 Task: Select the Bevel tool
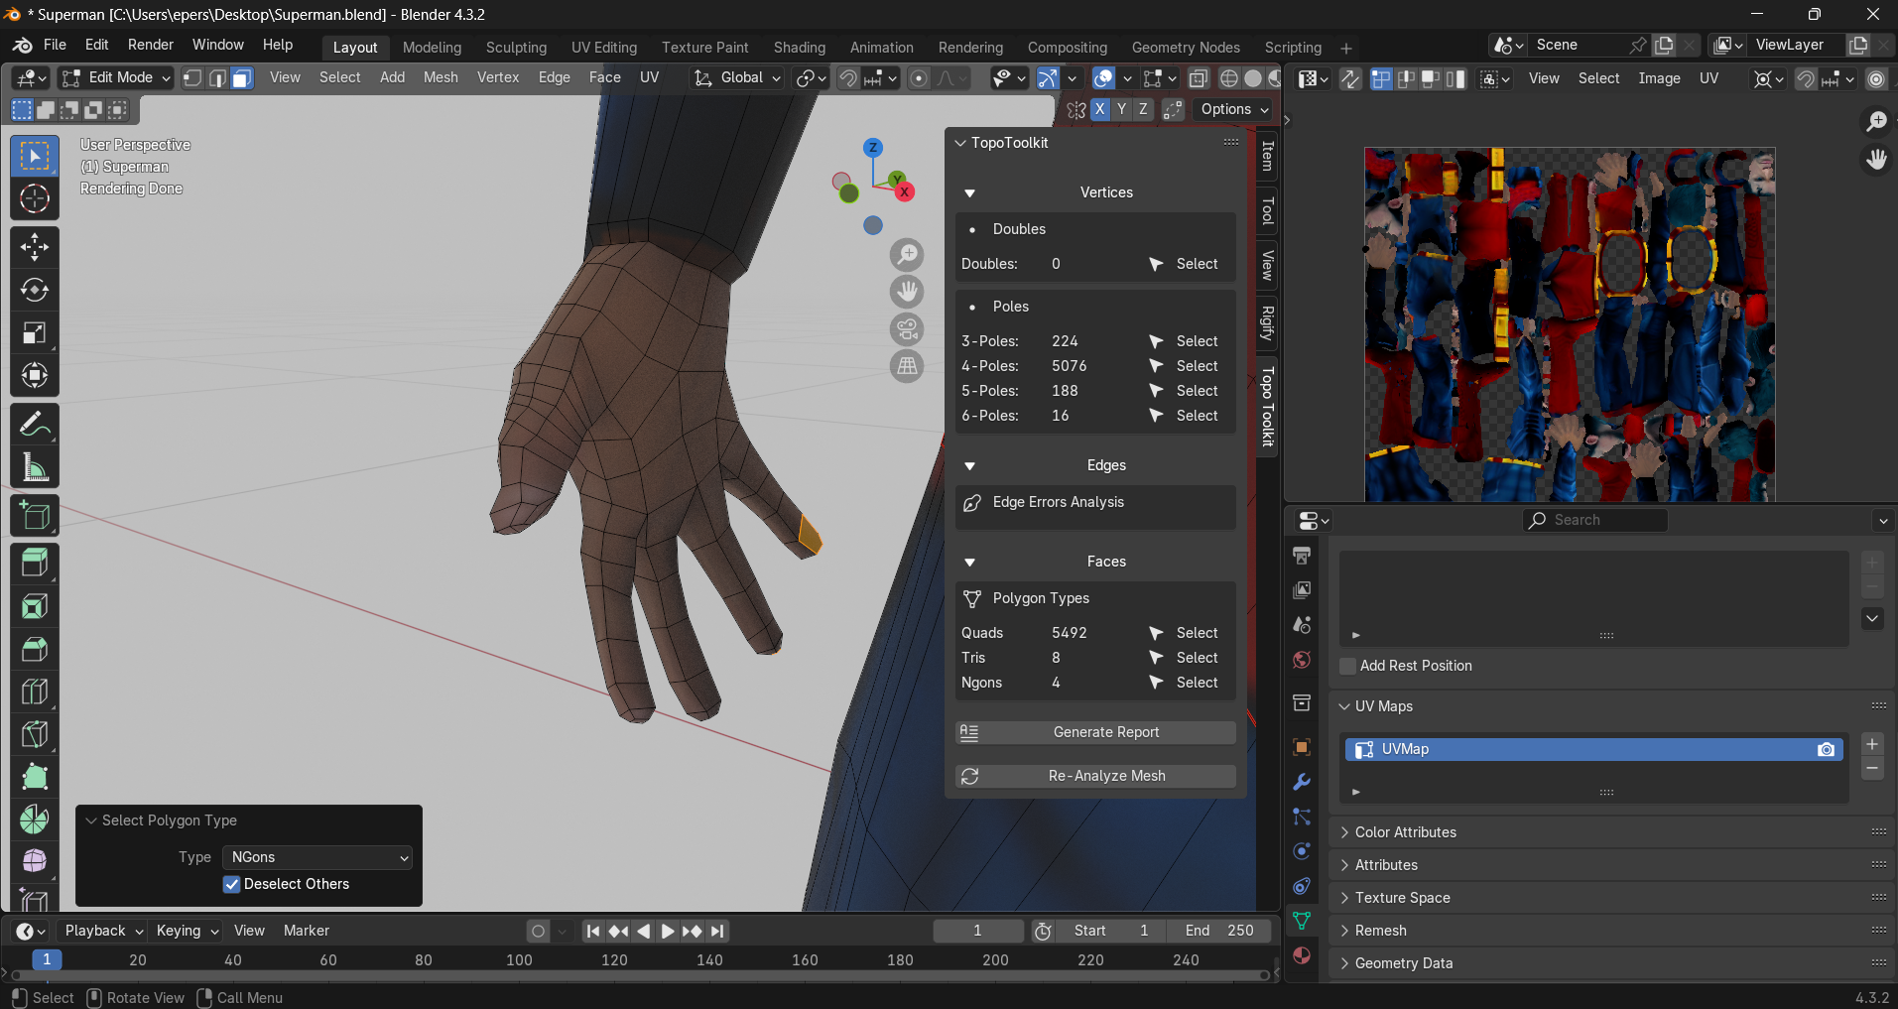[35, 649]
